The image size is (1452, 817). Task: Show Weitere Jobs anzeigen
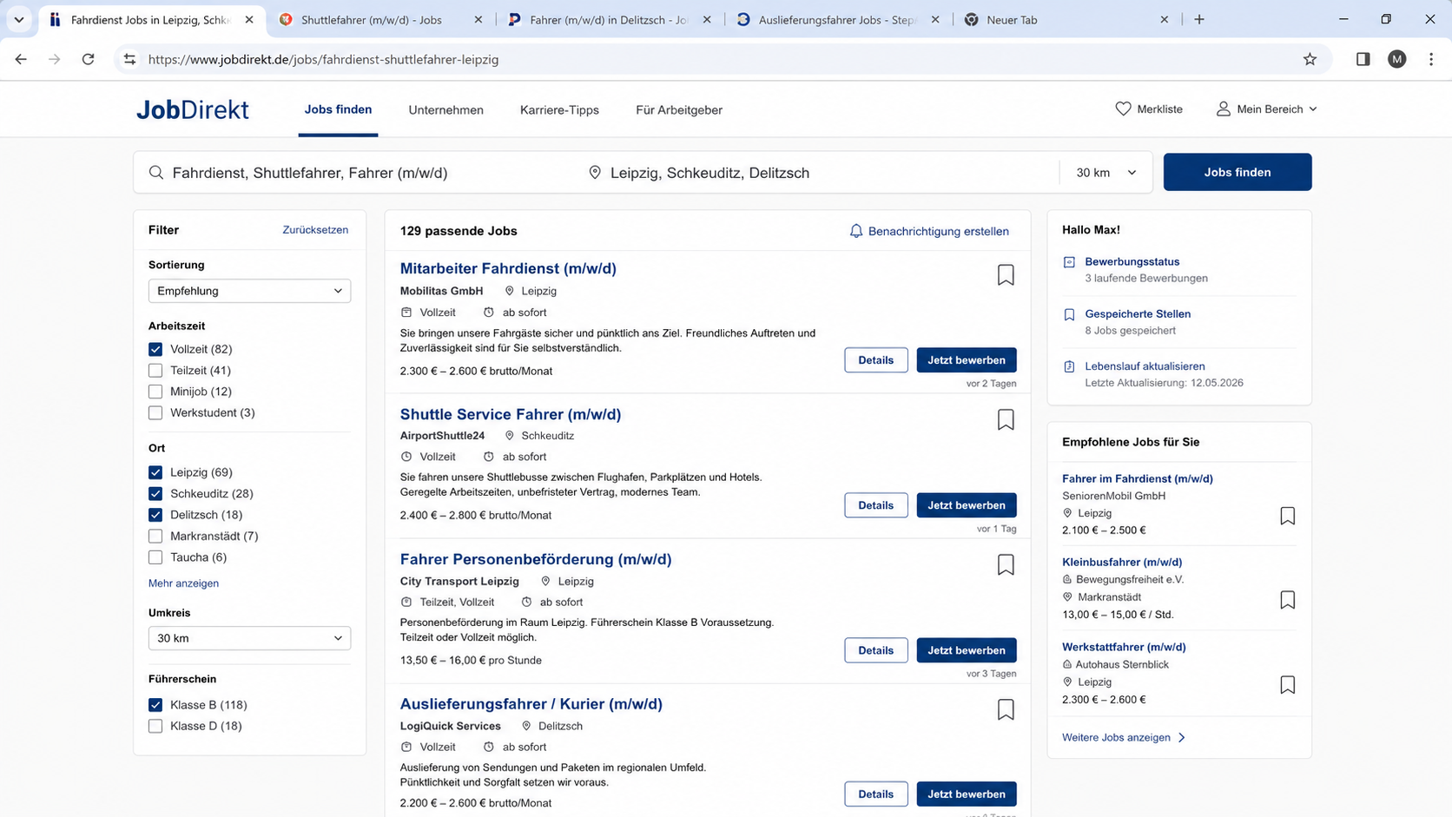point(1123,738)
